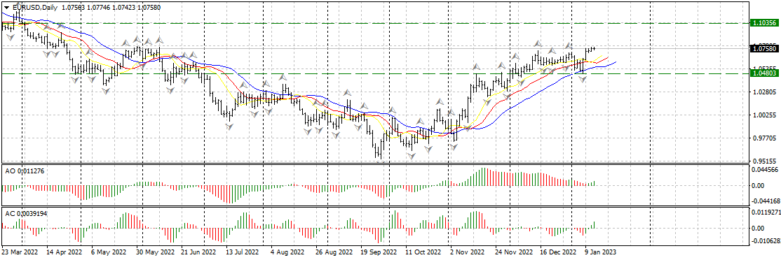Click the AO 0.011276 indicator label
The image size is (781, 260).
(25, 171)
